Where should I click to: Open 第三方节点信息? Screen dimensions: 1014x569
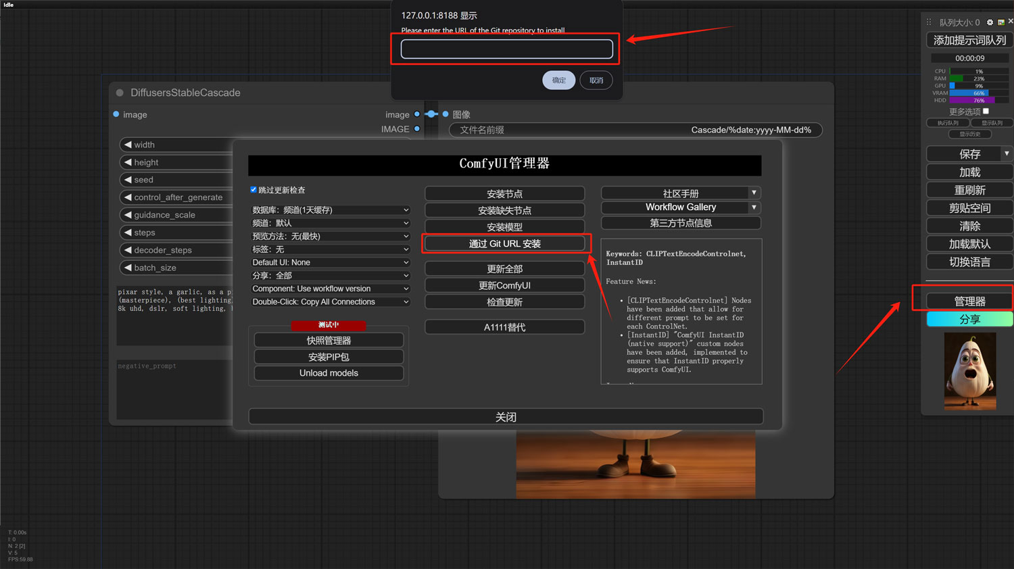pos(681,223)
